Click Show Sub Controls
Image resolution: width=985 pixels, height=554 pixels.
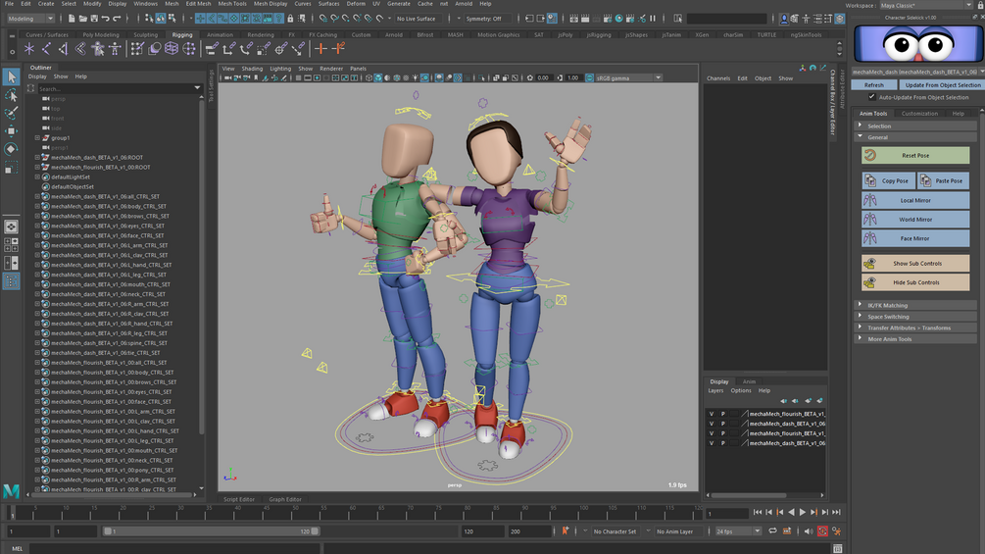click(x=915, y=263)
